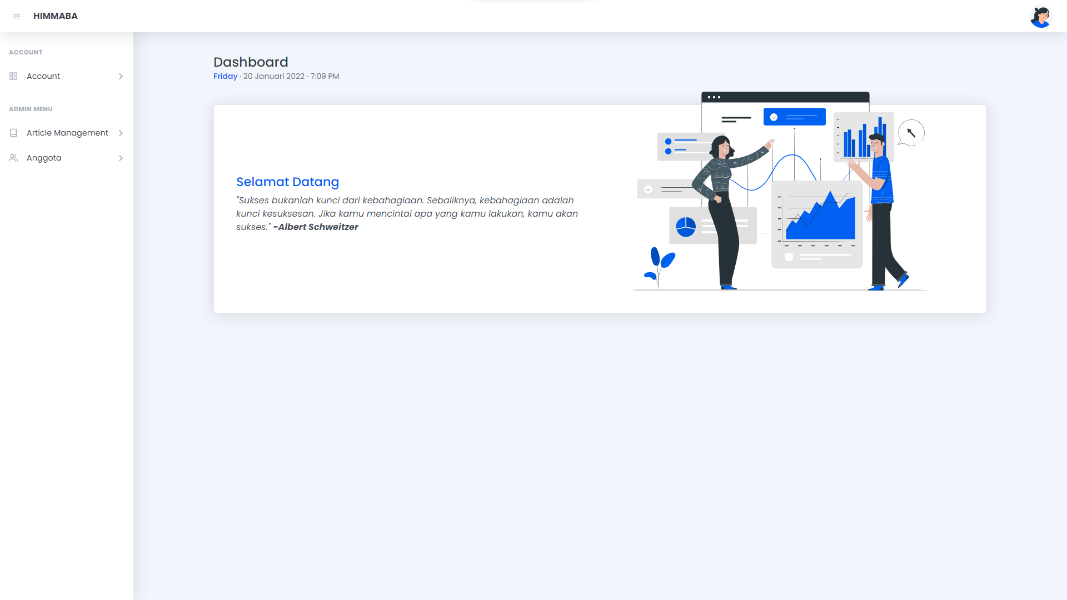Screen dimensions: 1067x600
Task: Click the person icon next to Anggota
Action: [x=13, y=158]
